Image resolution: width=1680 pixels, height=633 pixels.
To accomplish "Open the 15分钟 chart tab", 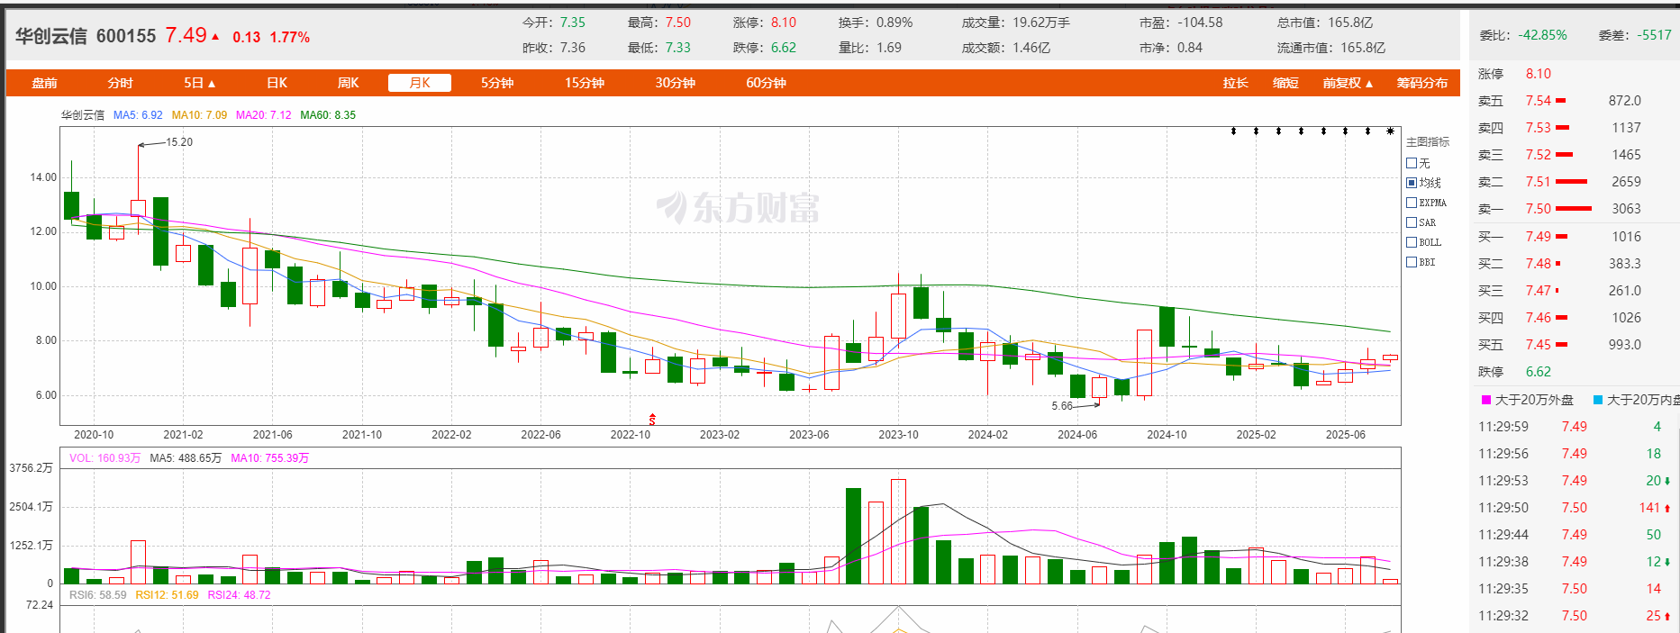I will [585, 83].
